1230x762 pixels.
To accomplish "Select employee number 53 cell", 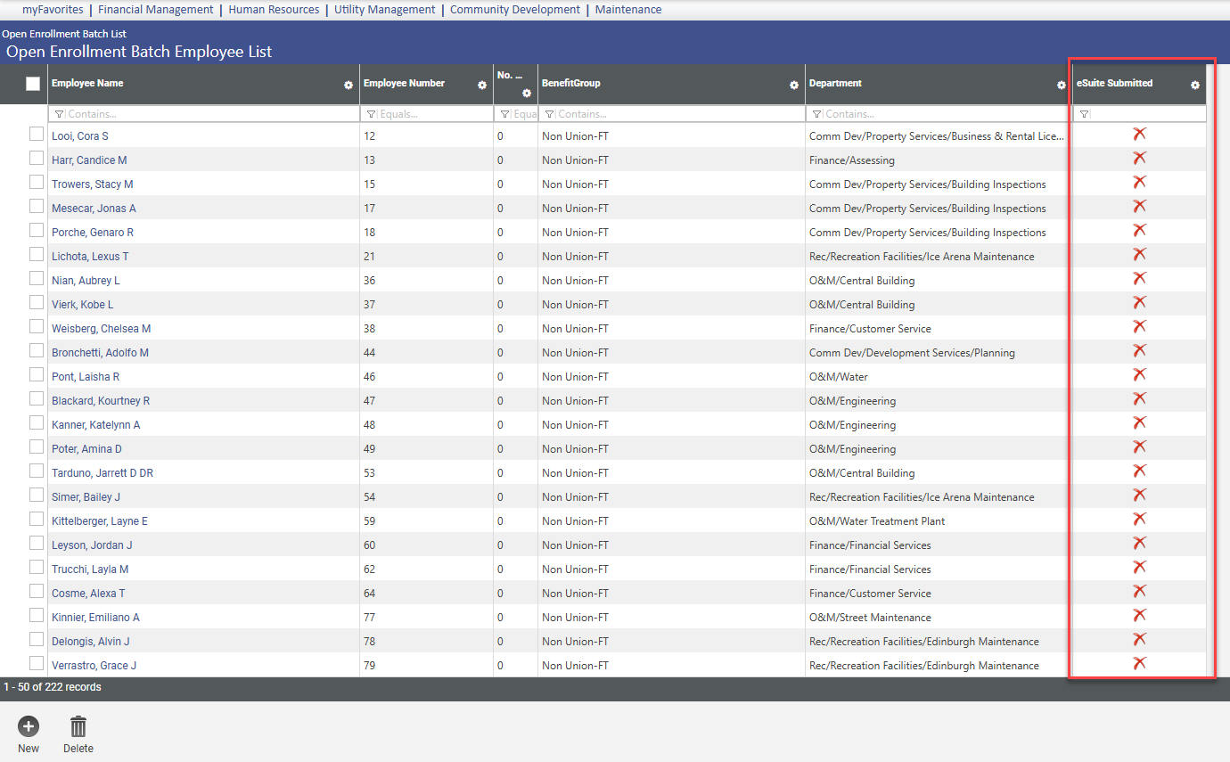I will (370, 473).
